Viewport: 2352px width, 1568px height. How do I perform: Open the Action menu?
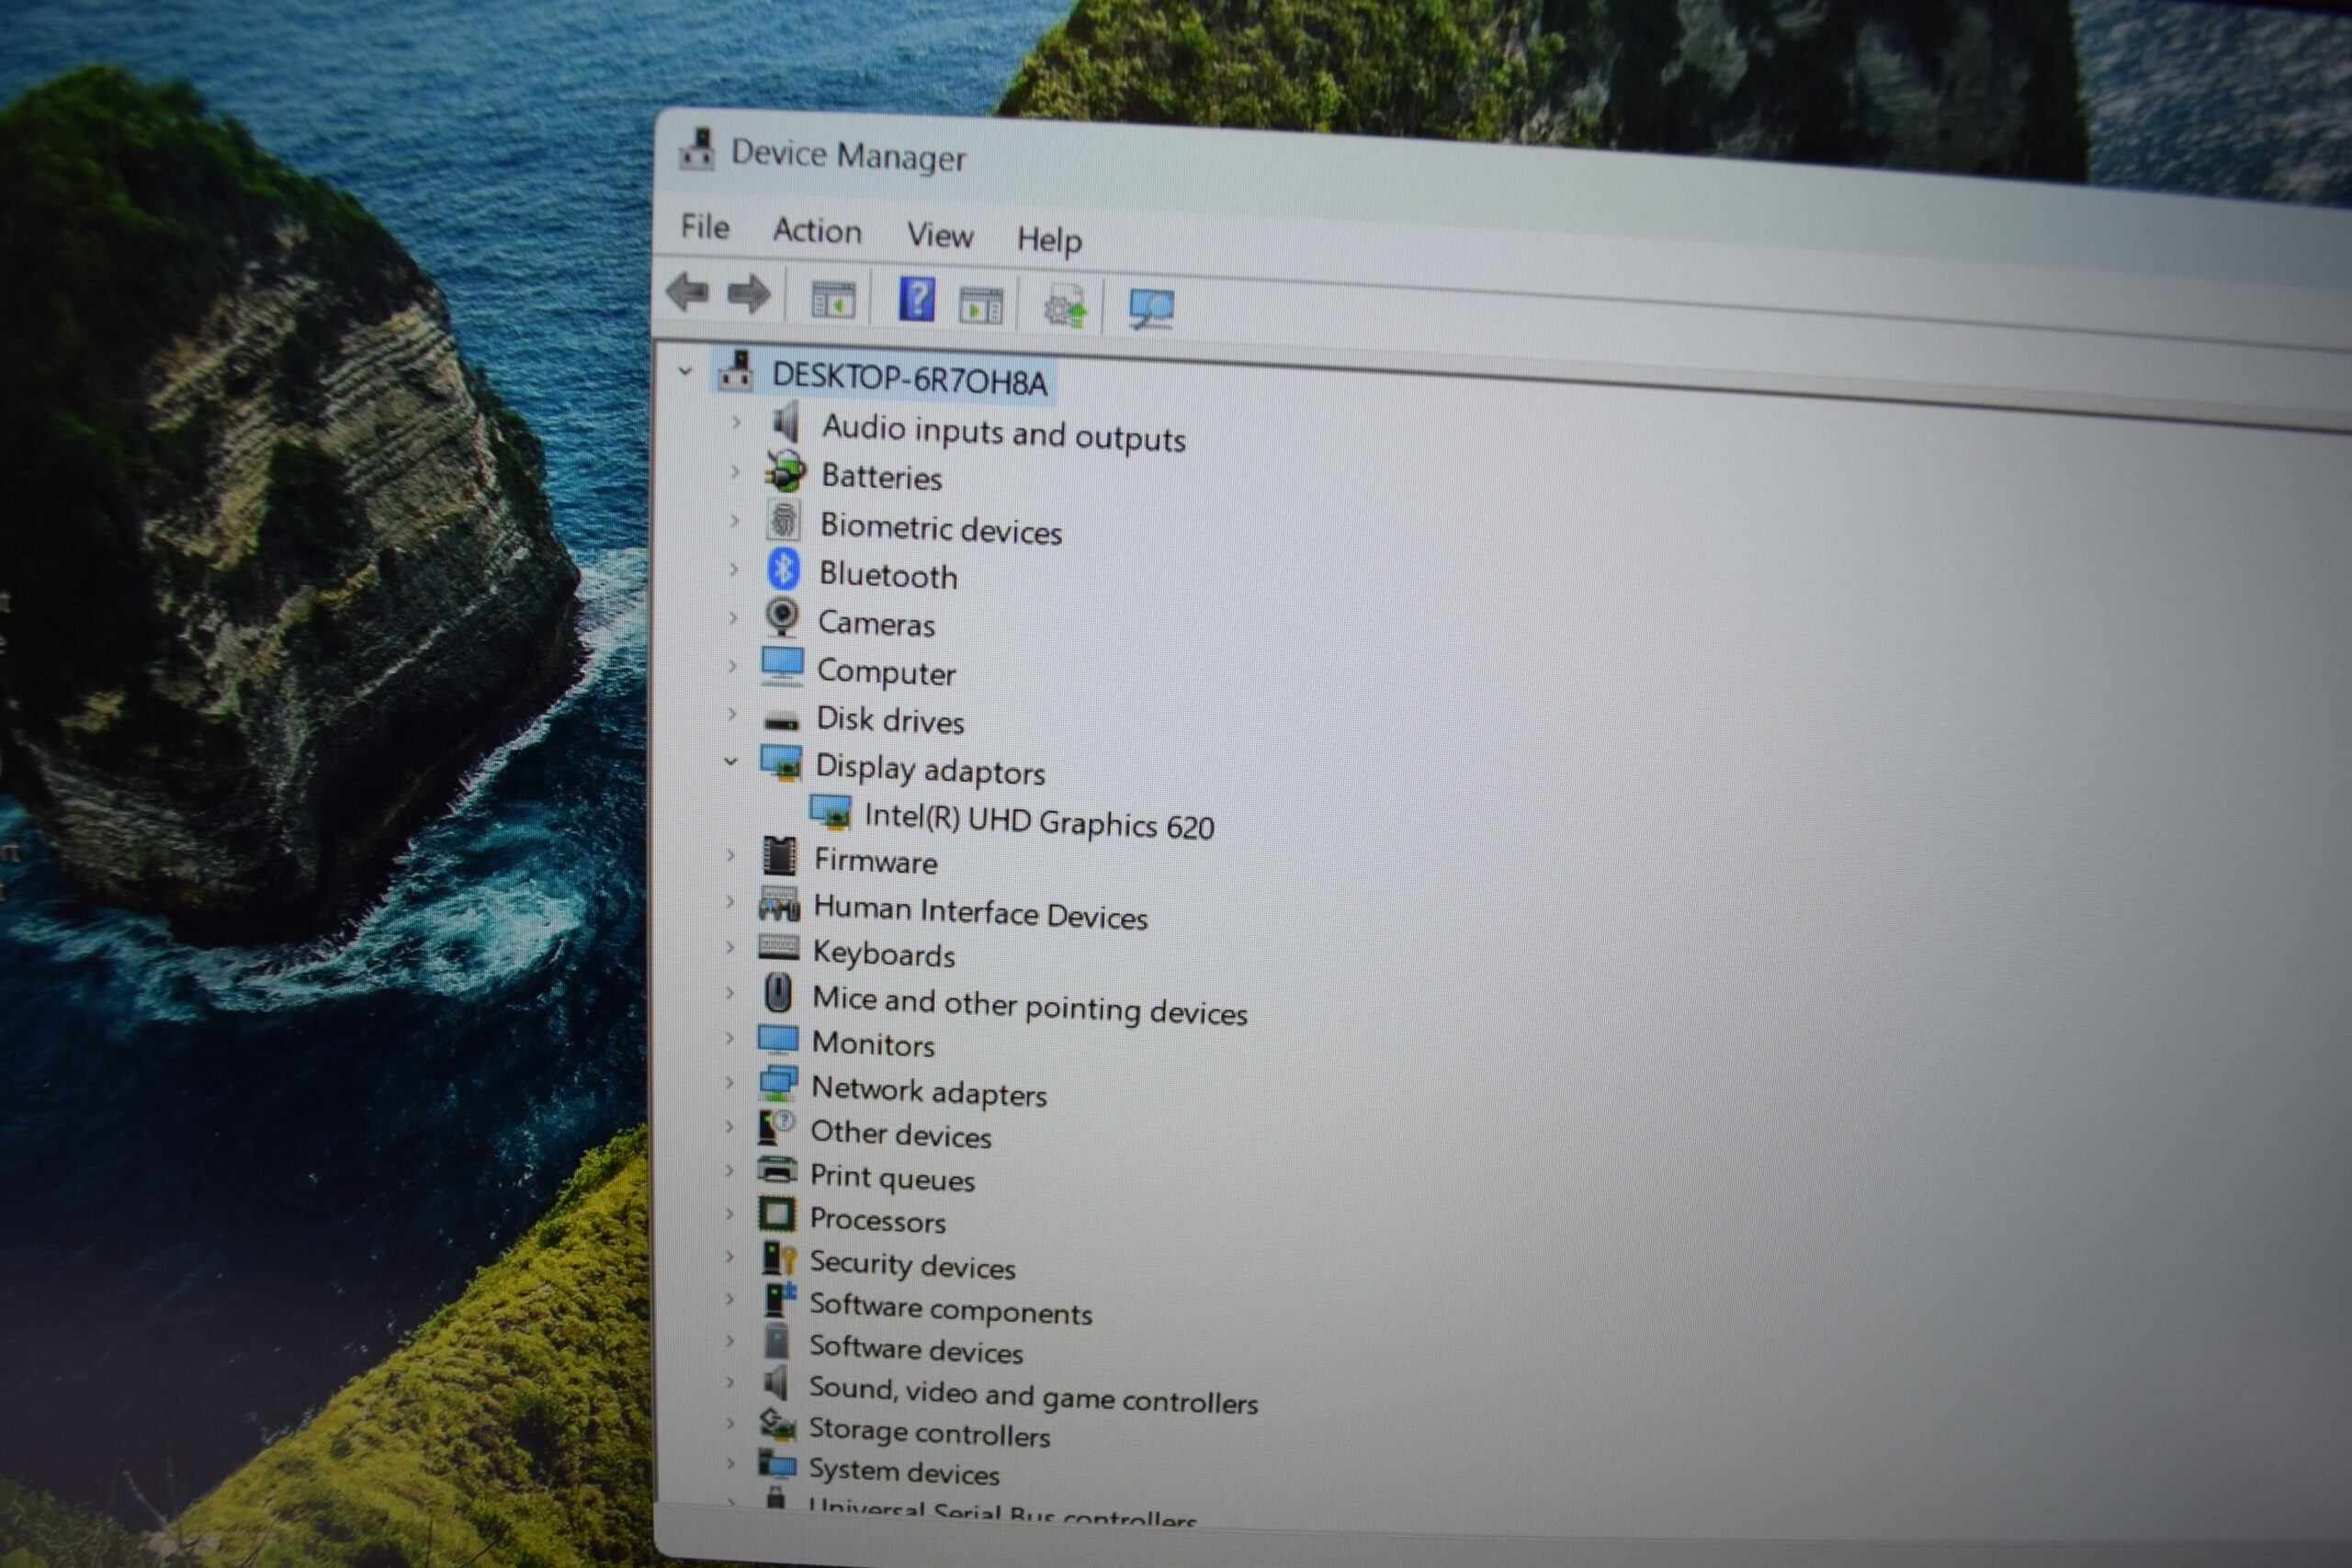click(817, 231)
